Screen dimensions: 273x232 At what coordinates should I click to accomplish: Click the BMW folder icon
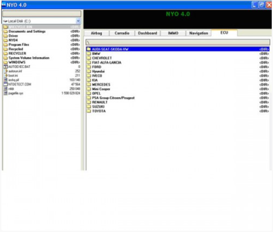(89, 53)
